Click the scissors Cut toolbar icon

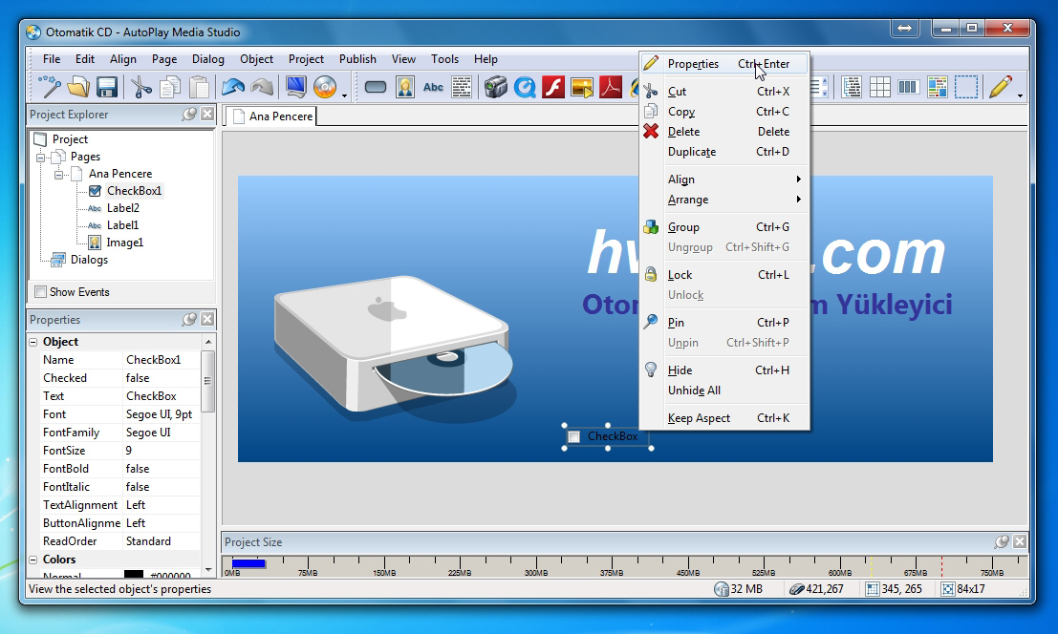coord(140,87)
